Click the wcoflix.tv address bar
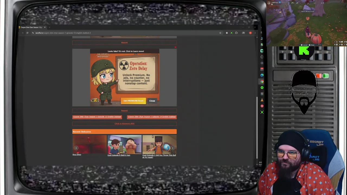 pyautogui.click(x=126, y=33)
